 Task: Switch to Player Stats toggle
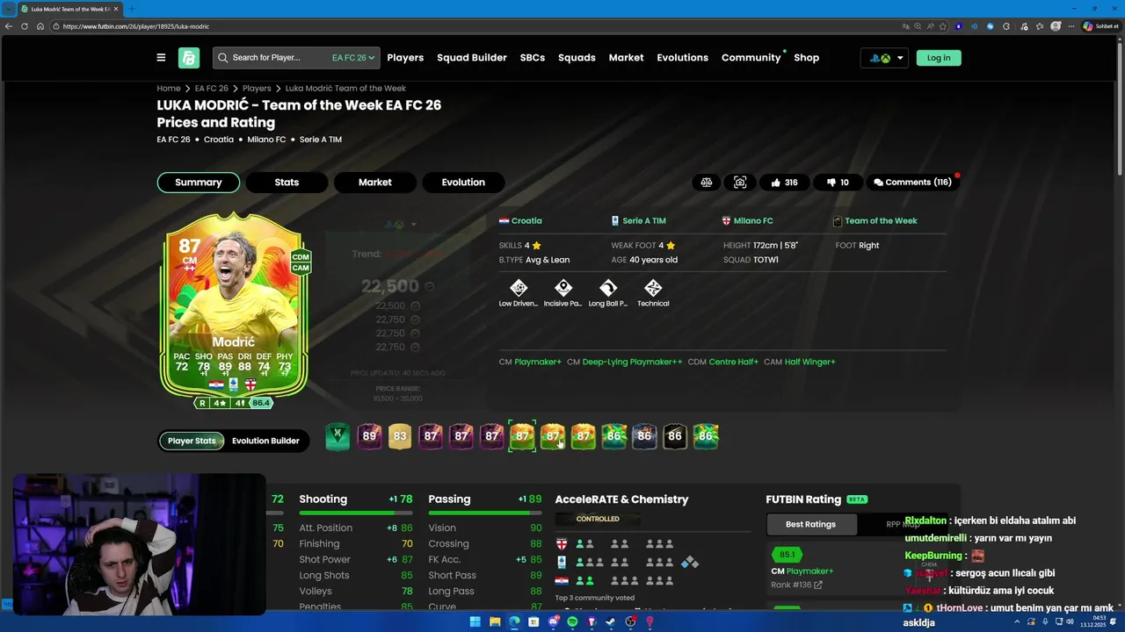point(192,441)
